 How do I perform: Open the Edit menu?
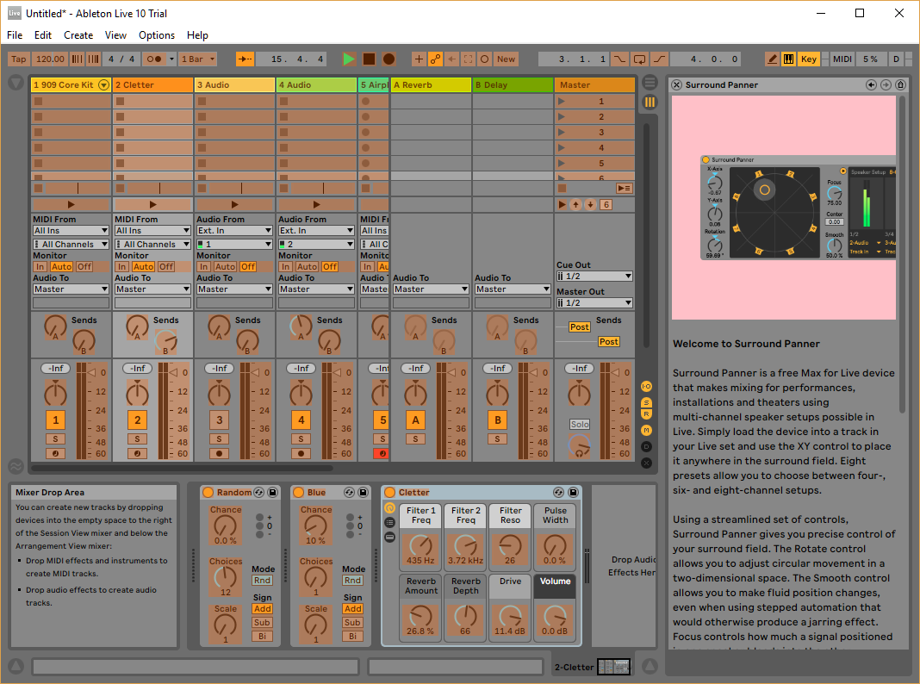(43, 35)
